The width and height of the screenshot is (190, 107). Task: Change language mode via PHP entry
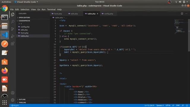178,106
